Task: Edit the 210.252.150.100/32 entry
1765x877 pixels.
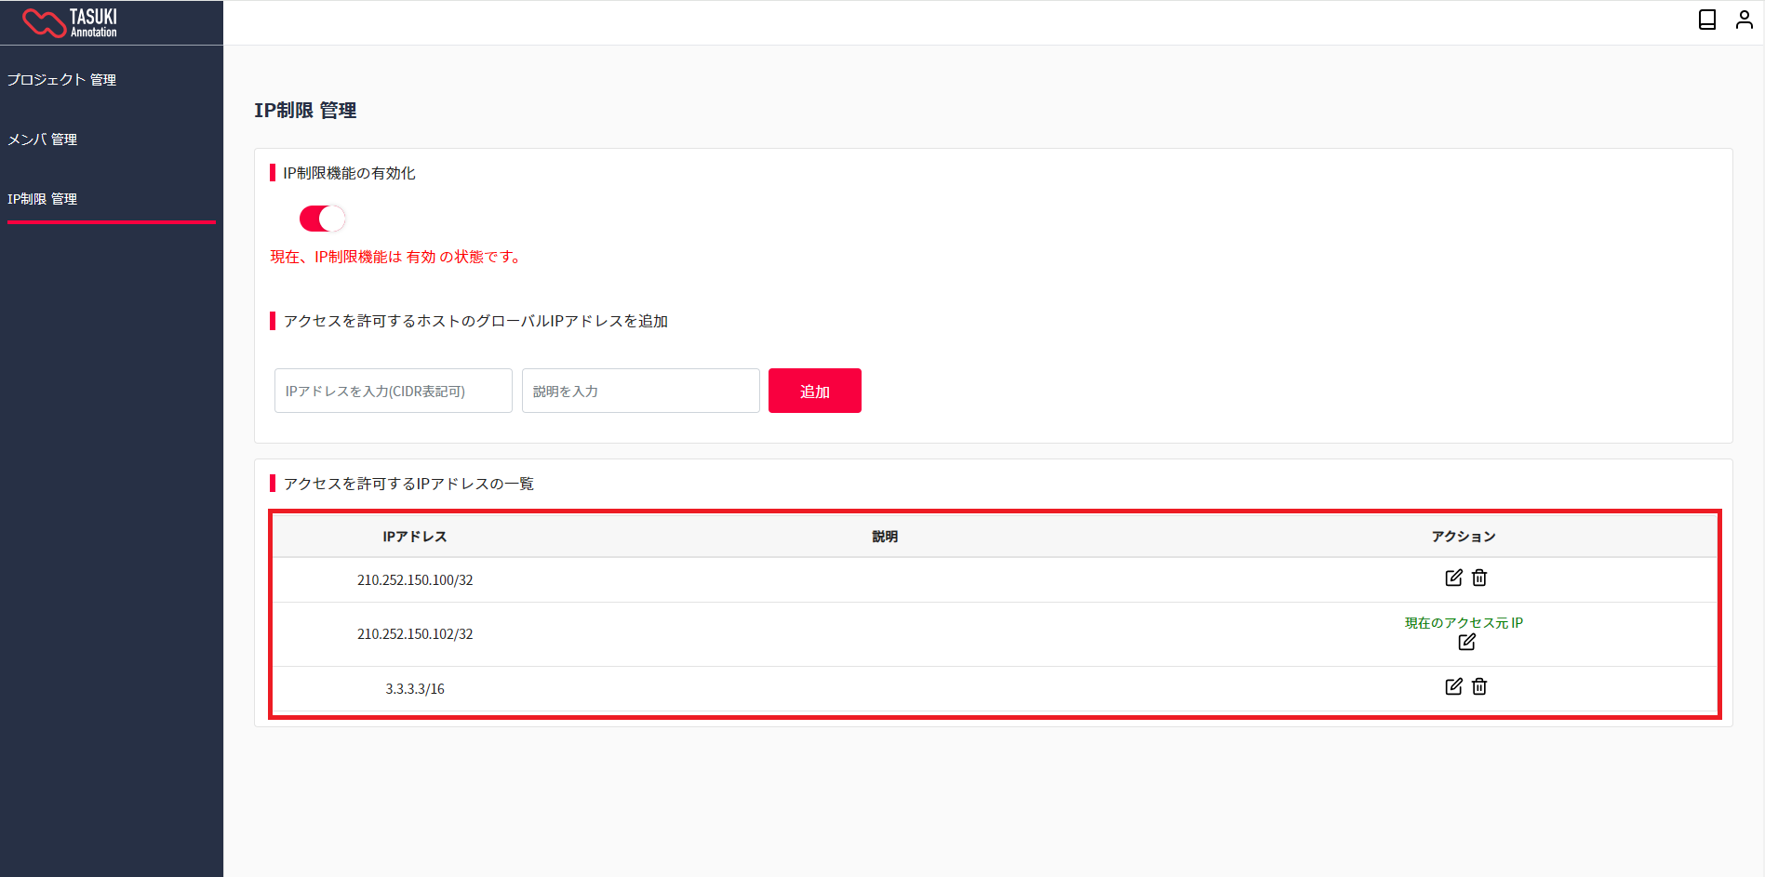Action: pos(1453,578)
